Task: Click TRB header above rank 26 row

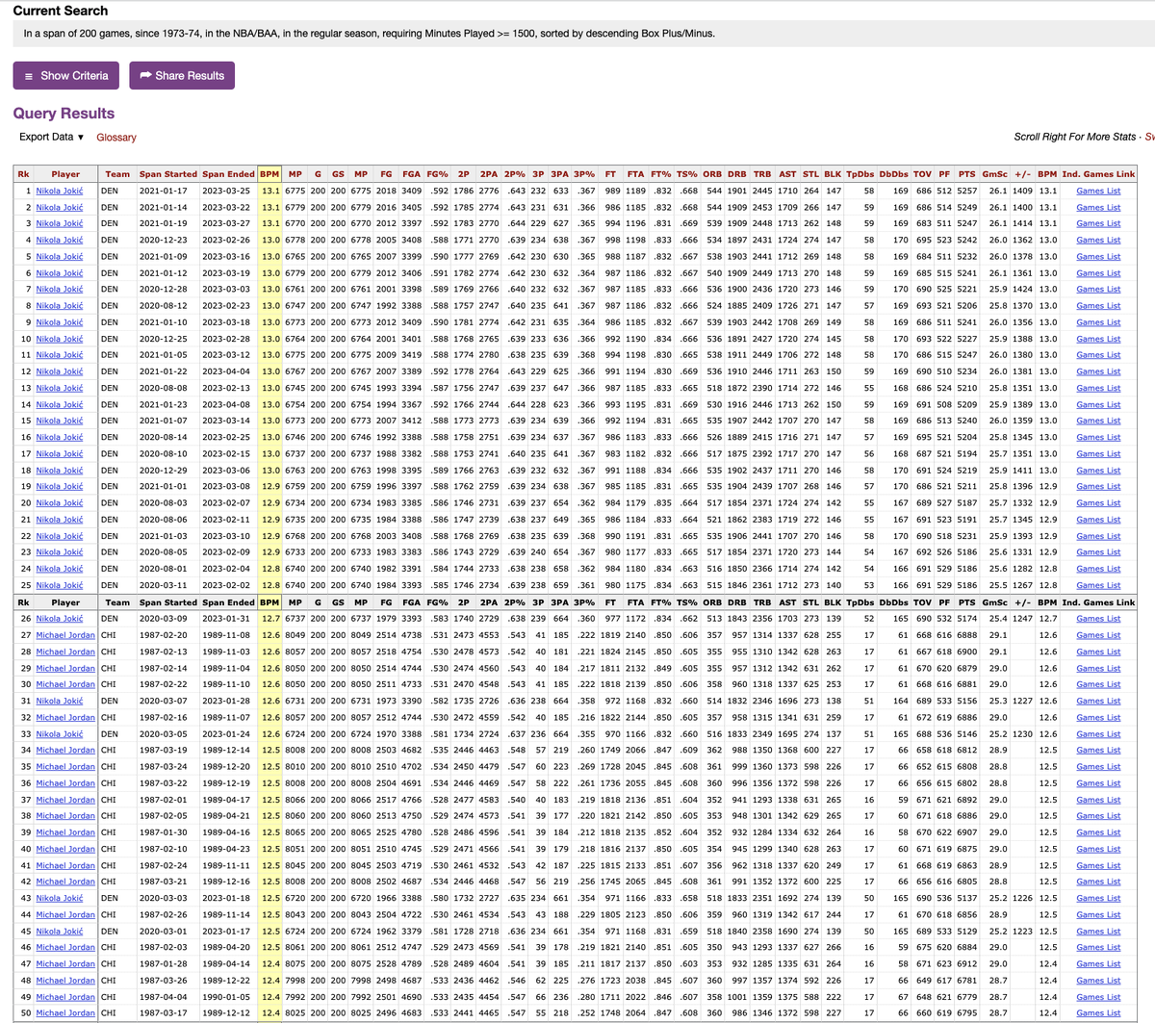Action: [762, 602]
